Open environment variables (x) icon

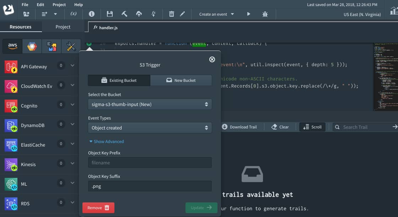coord(73,14)
